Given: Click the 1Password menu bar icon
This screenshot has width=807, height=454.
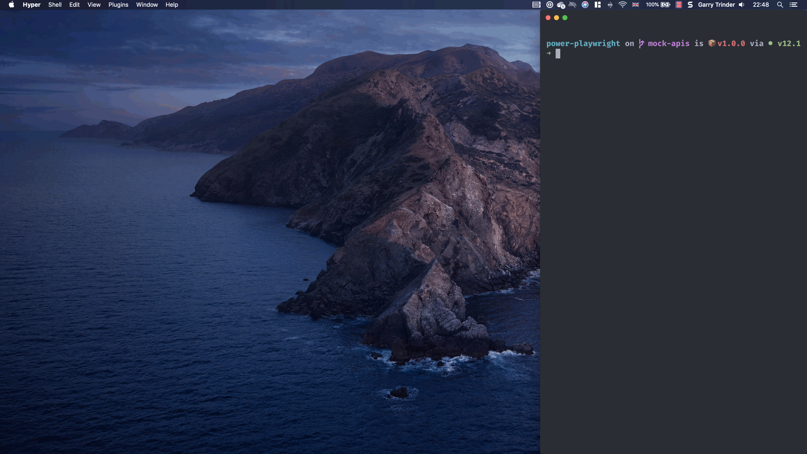Looking at the screenshot, I should pos(549,5).
